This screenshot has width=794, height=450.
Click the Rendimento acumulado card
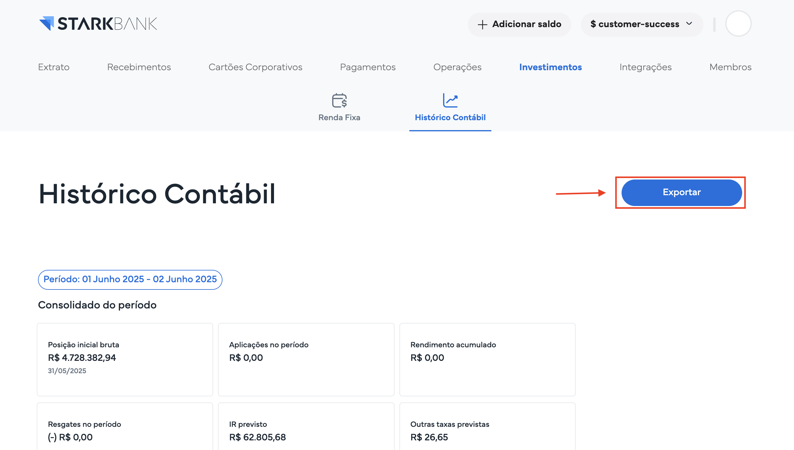pyautogui.click(x=487, y=359)
